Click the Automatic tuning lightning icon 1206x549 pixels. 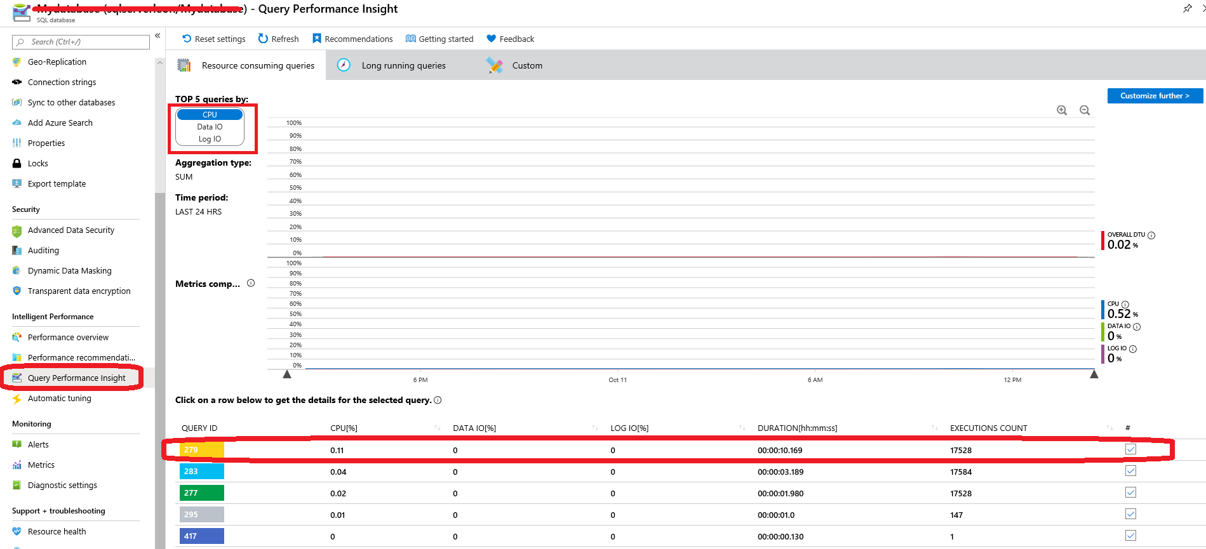[17, 399]
